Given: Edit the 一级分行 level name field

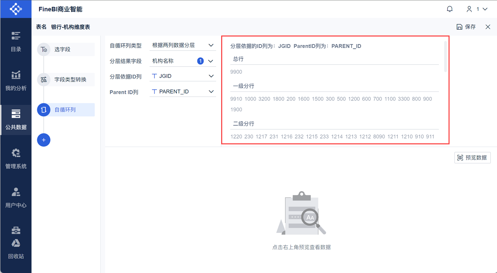Looking at the screenshot, I should tap(335, 86).
